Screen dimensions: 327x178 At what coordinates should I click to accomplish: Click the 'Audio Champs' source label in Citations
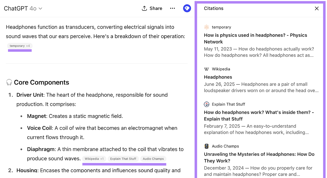click(x=225, y=146)
